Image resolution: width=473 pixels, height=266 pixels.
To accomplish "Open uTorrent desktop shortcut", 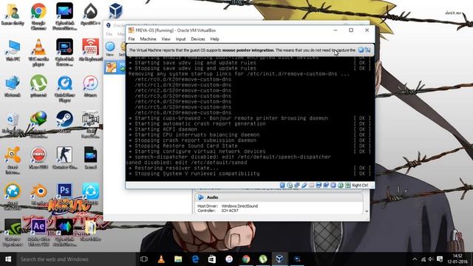I will (38, 86).
